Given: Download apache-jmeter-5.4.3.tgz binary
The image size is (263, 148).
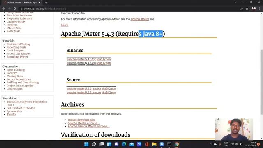Looking at the screenshot, I should click(81, 59).
